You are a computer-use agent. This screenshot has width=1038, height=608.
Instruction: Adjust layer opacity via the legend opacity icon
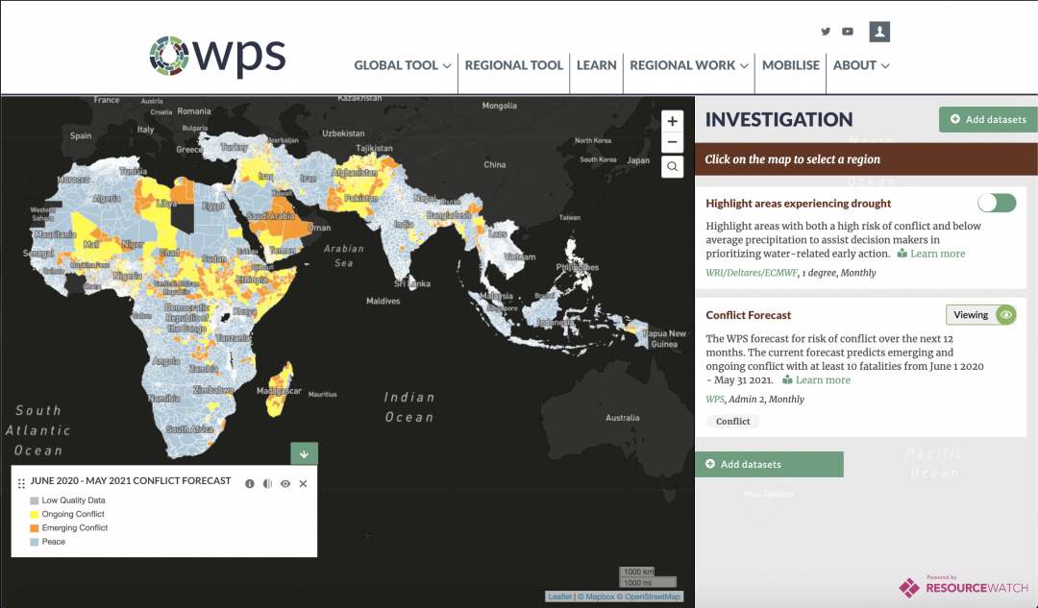pos(267,483)
